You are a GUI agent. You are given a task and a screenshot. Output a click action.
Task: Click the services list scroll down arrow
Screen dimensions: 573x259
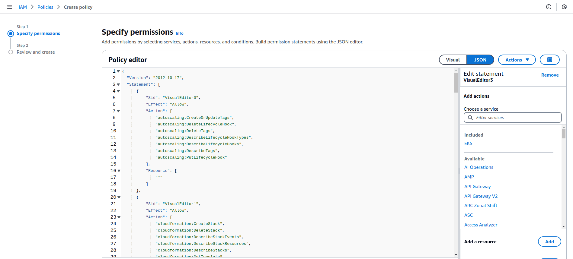[564, 226]
